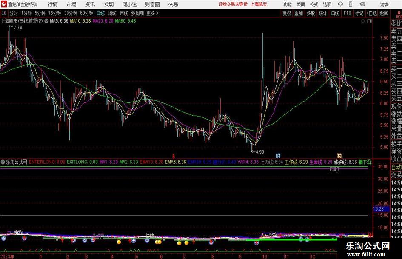
Task: Click the MA5: 6.36 indicator value
Action: point(59,21)
